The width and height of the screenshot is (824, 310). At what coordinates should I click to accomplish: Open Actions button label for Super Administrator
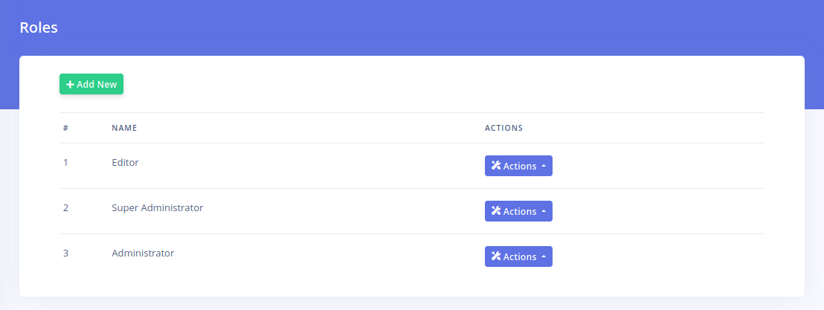(520, 212)
